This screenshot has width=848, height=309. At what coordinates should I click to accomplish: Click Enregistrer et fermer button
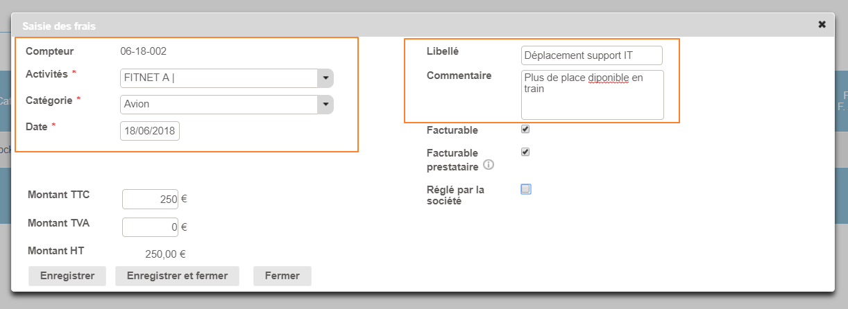pyautogui.click(x=177, y=276)
